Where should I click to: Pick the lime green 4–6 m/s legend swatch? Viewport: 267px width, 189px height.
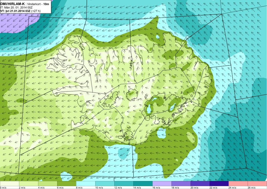(48, 184)
